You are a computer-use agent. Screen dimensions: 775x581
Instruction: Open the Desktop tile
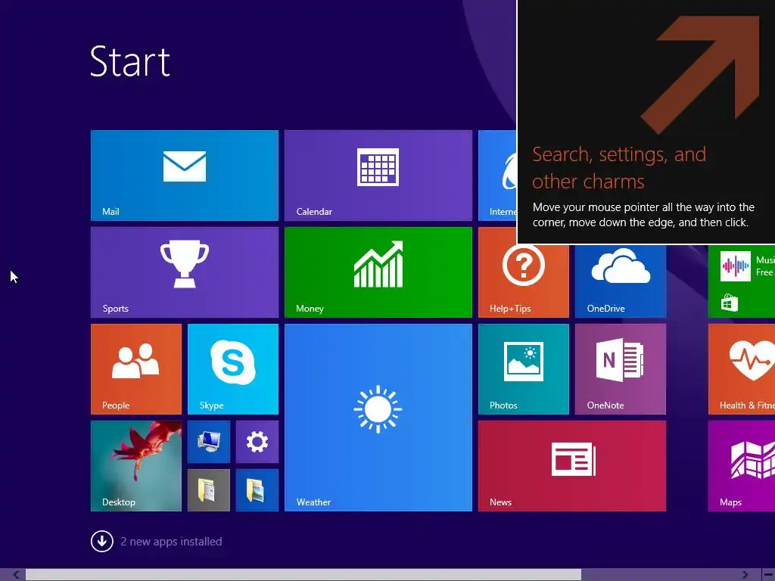coord(136,466)
